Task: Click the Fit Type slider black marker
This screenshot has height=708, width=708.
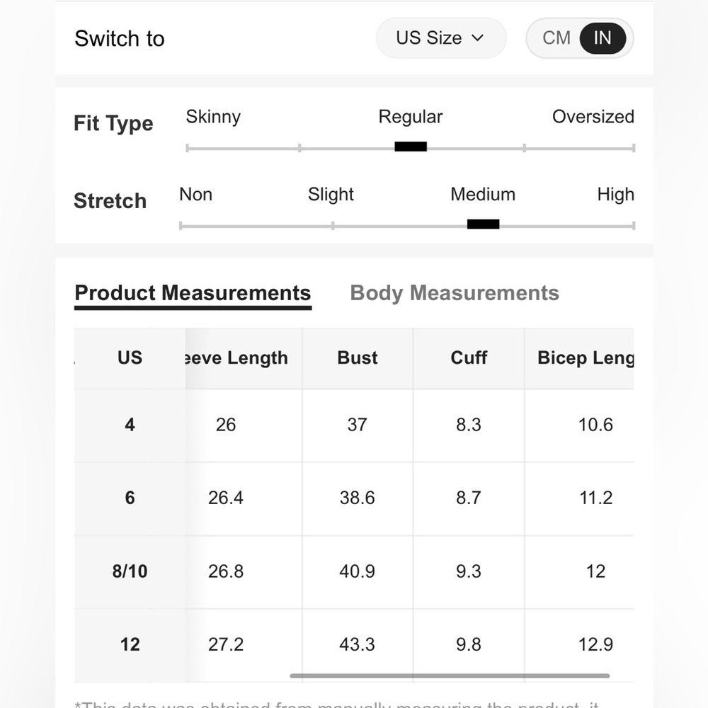Action: pyautogui.click(x=411, y=147)
